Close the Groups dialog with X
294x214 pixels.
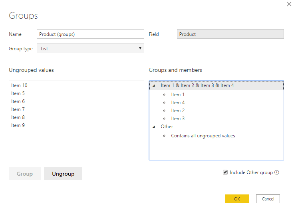(289, 4)
